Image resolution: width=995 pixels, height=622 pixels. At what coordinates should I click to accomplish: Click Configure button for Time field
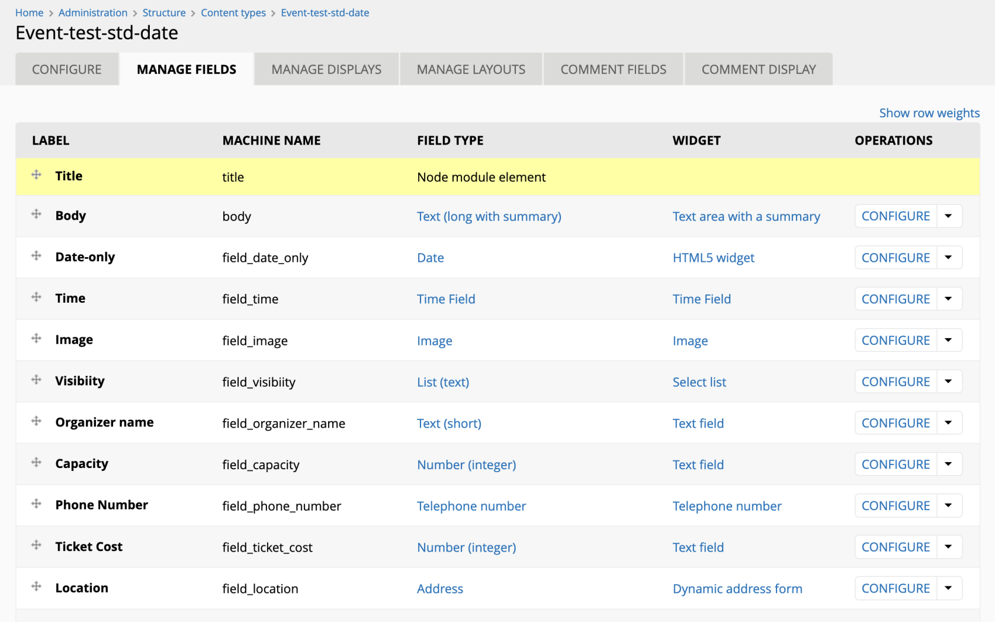[895, 299]
